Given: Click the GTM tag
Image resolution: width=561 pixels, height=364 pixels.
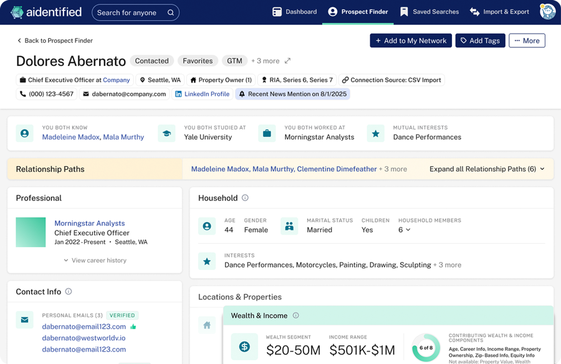Looking at the screenshot, I should pyautogui.click(x=234, y=61).
